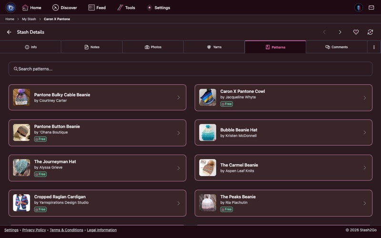Open the Tools menu item
This screenshot has height=238, width=381.
click(126, 8)
